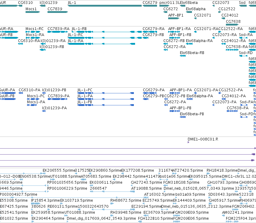Viewport: 256px width, 223px height.
Task: Select the AM02241.3prime EST
Action: 223,216
